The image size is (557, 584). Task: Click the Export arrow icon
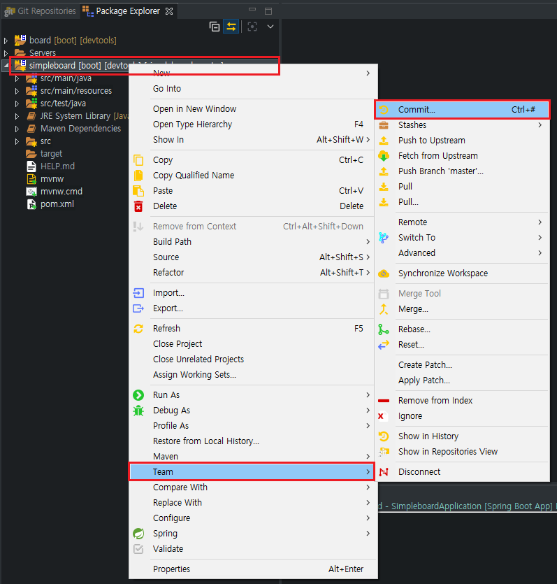[138, 308]
